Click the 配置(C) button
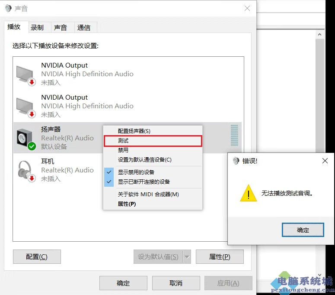Screen dimensions: 335x295 pyautogui.click(x=37, y=257)
